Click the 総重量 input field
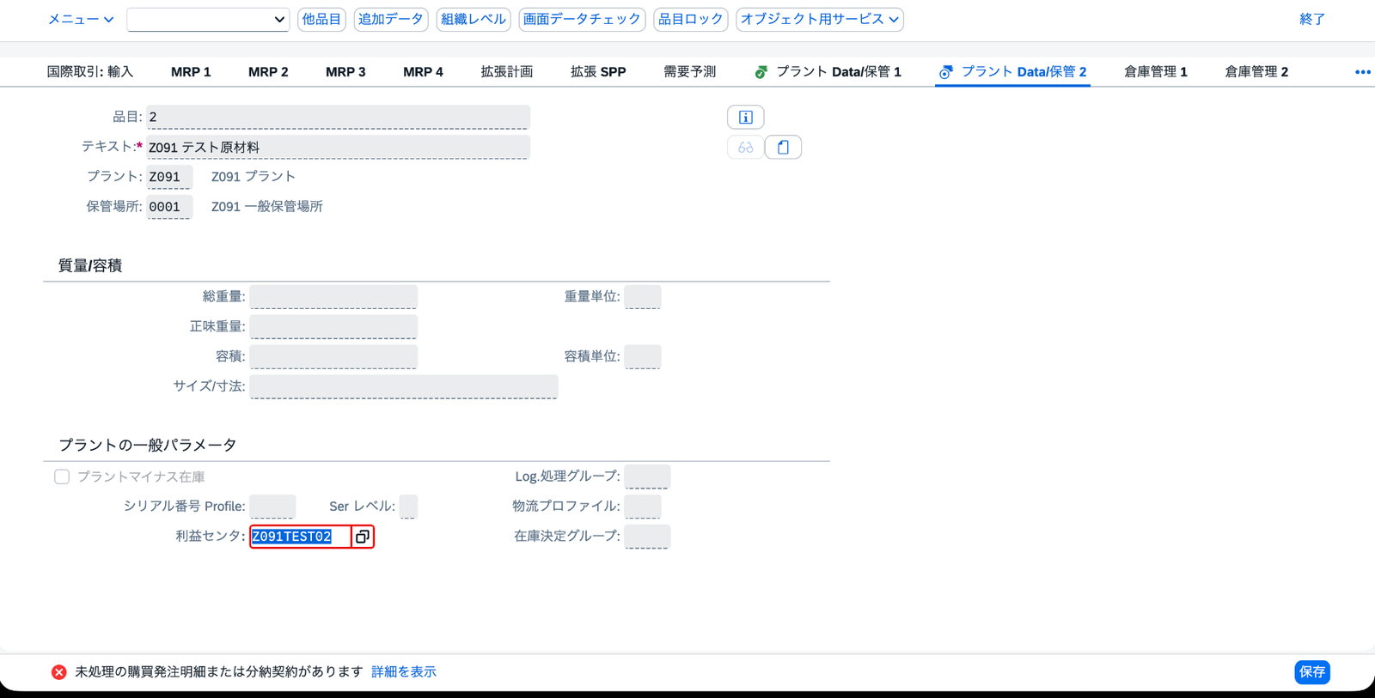This screenshot has height=698, width=1375. click(x=333, y=297)
